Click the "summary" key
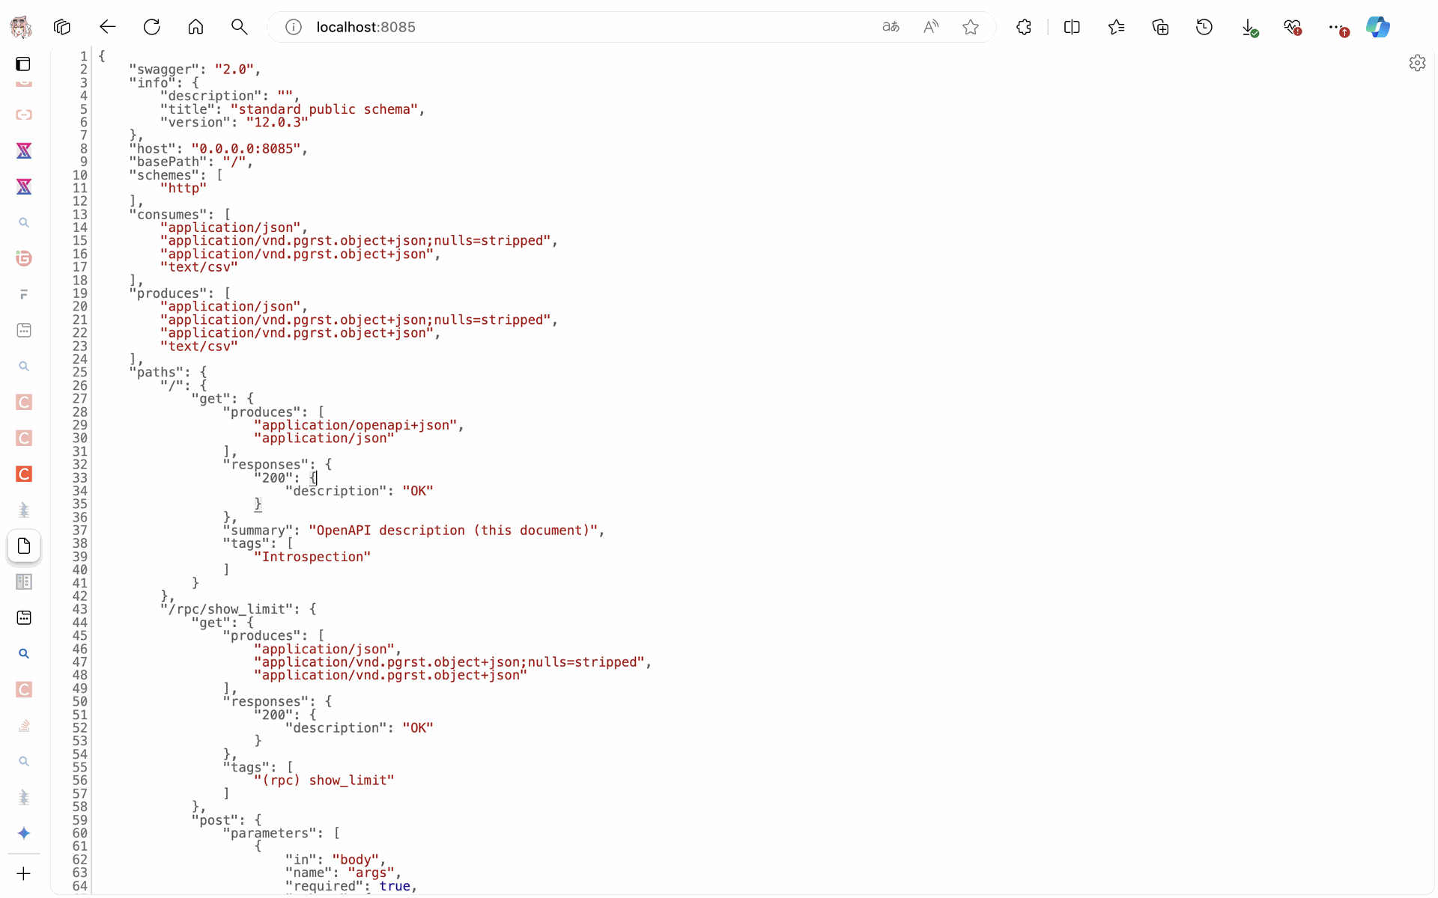The image size is (1438, 898). [x=258, y=531]
